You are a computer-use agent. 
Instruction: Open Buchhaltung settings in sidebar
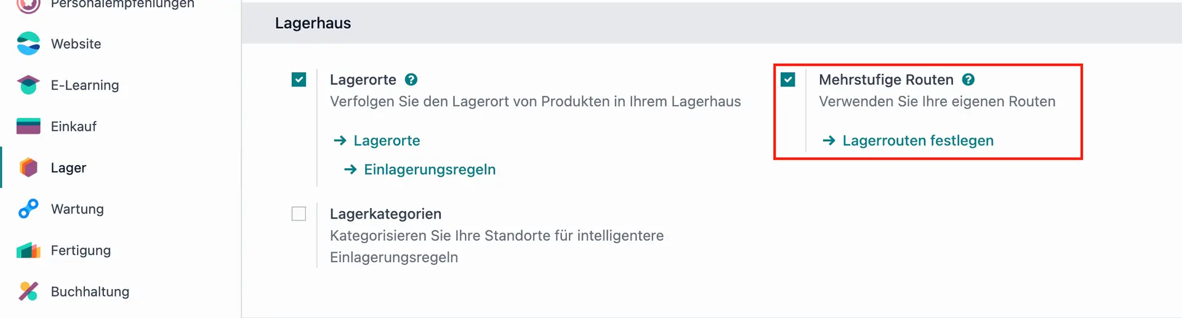(x=90, y=292)
